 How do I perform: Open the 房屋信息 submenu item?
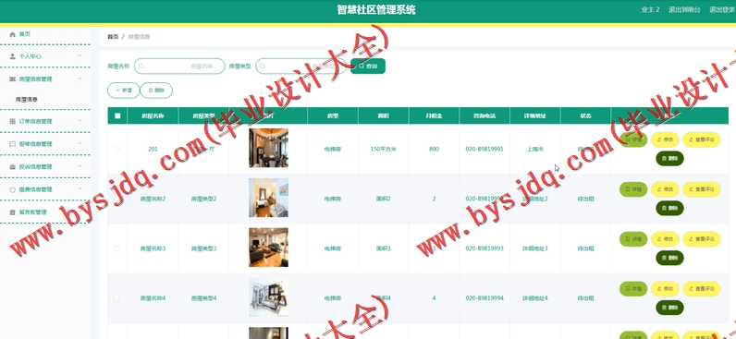click(26, 100)
